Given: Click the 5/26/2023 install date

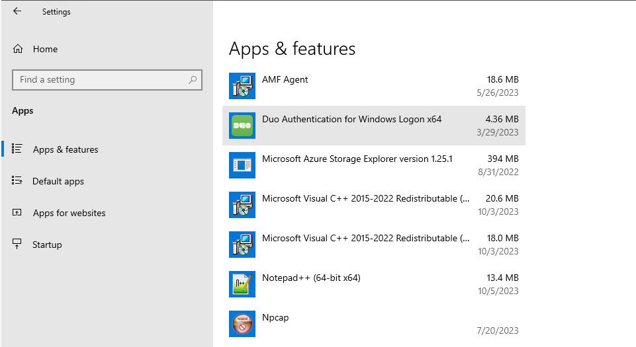Looking at the screenshot, I should tap(498, 93).
